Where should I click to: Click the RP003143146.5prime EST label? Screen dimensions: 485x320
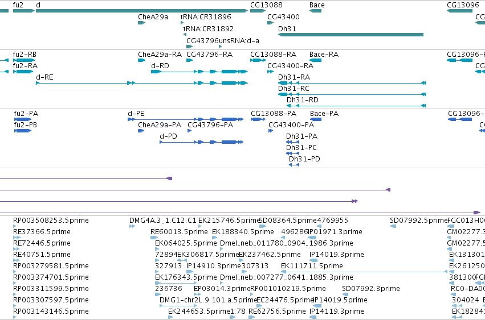51,311
